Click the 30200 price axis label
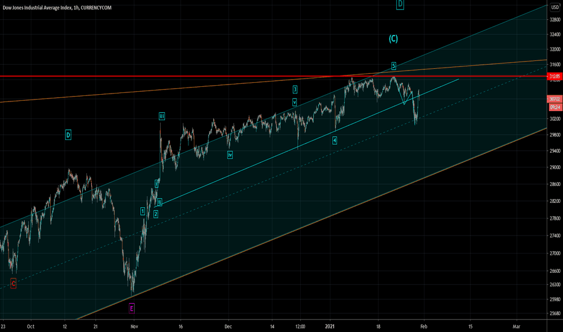Viewport: 563px width, 332px height. tap(555, 118)
